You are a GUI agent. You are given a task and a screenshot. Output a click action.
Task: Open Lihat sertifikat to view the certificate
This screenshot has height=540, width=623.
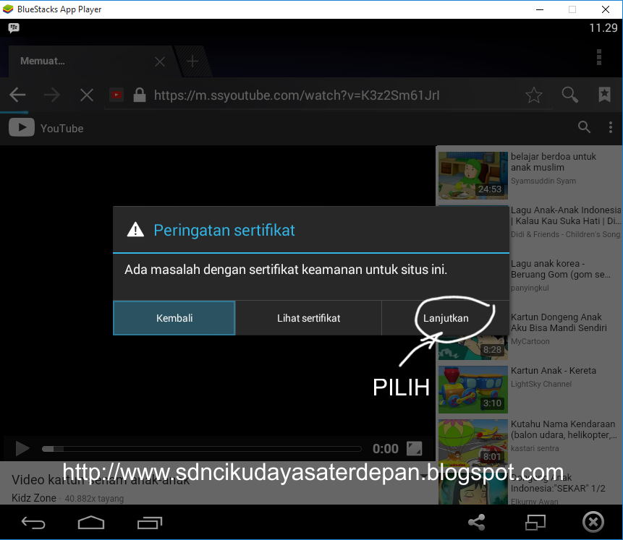(308, 318)
